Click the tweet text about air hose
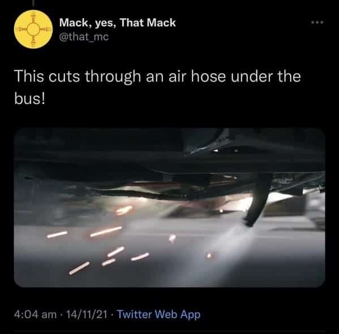Image resolution: width=339 pixels, height=334 pixels. pyautogui.click(x=157, y=88)
